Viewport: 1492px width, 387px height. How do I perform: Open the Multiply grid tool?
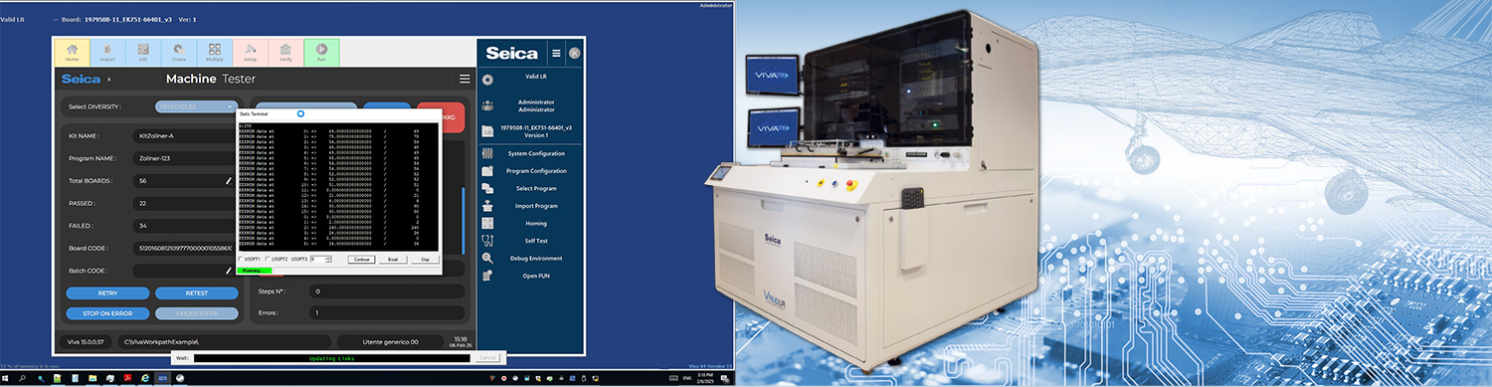[x=215, y=48]
